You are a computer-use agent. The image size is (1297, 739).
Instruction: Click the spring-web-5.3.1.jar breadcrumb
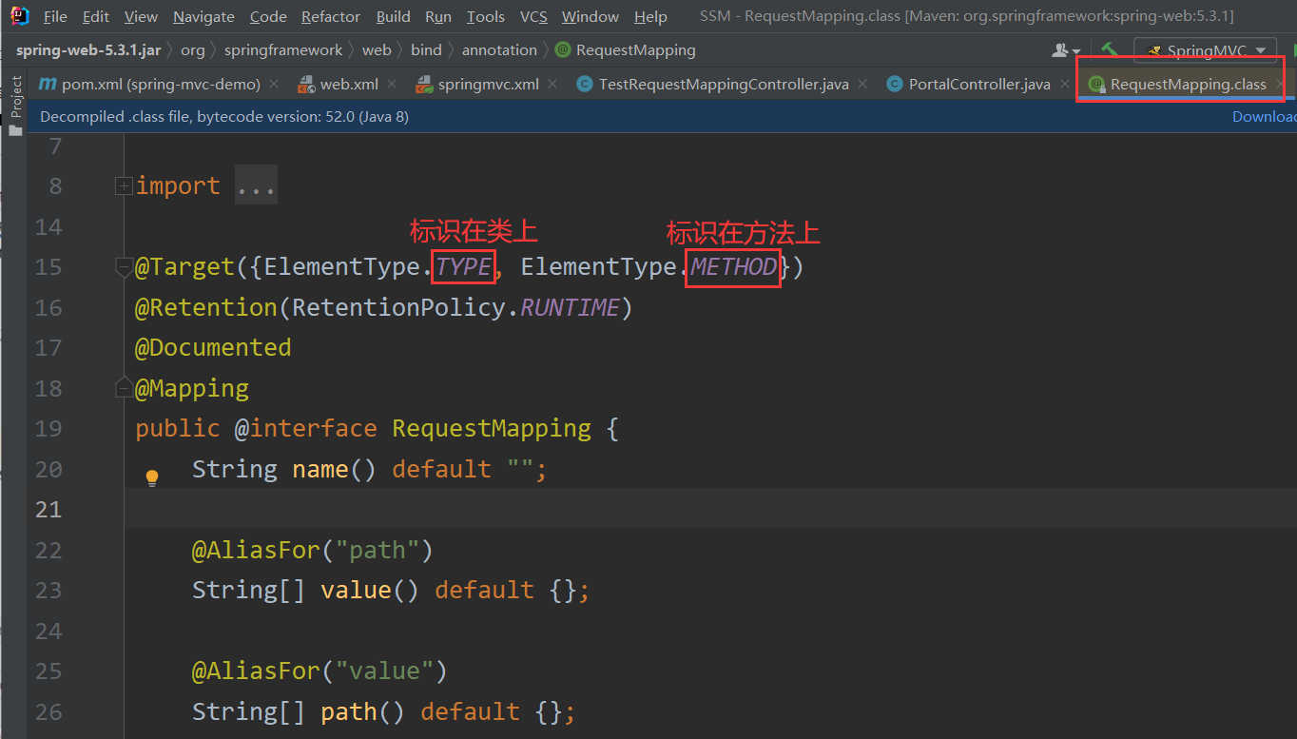(88, 50)
